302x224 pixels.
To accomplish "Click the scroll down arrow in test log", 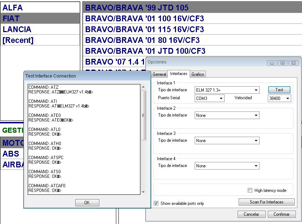I will [144, 192].
